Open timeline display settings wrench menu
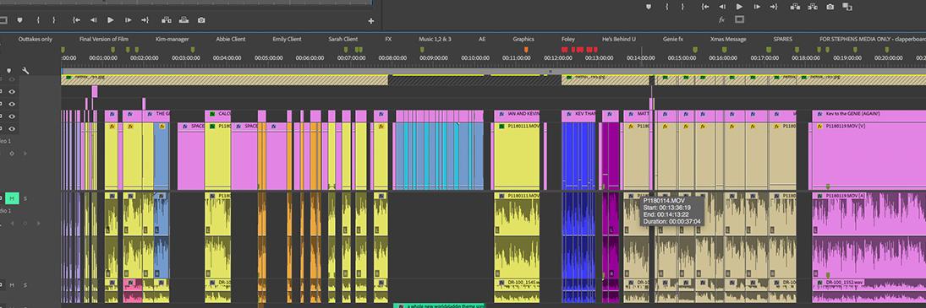 point(25,70)
